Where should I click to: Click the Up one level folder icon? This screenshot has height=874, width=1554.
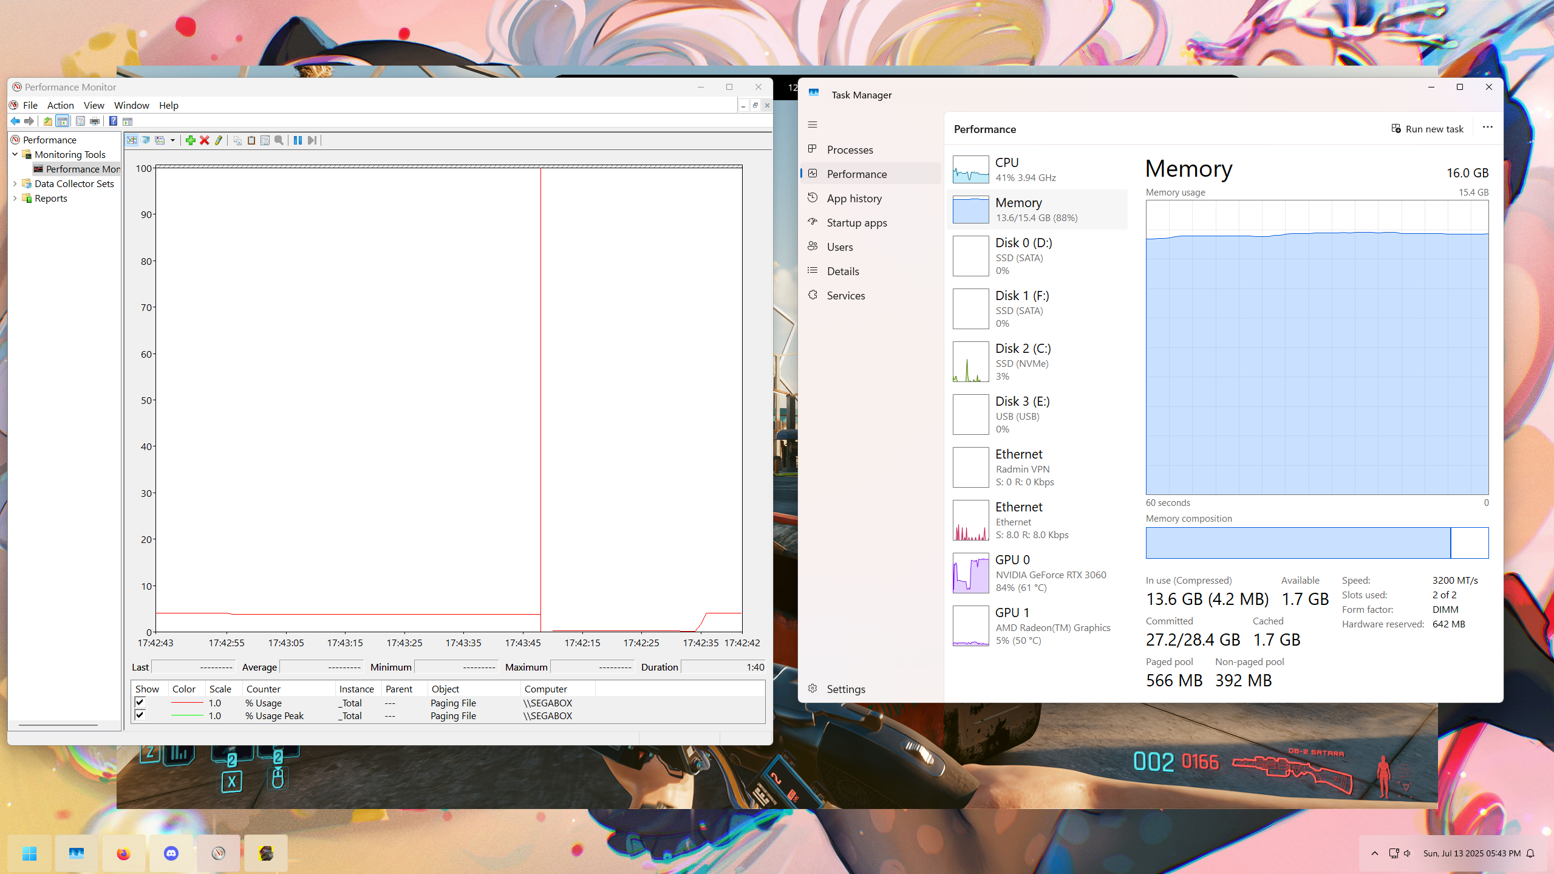coord(48,121)
